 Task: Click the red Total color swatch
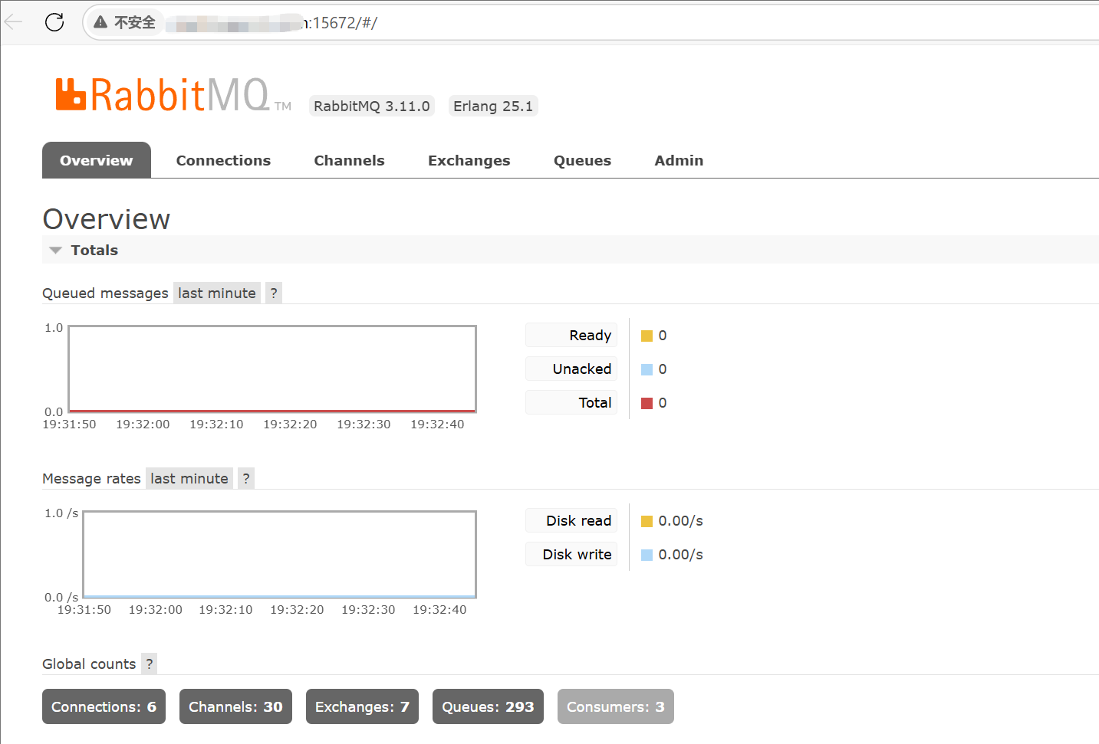tap(647, 403)
